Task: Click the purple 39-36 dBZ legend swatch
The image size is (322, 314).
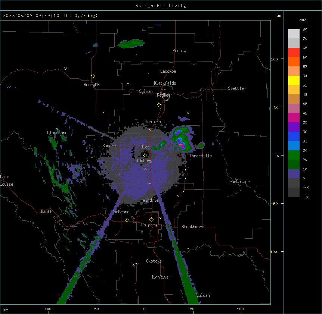Action: (x=294, y=127)
